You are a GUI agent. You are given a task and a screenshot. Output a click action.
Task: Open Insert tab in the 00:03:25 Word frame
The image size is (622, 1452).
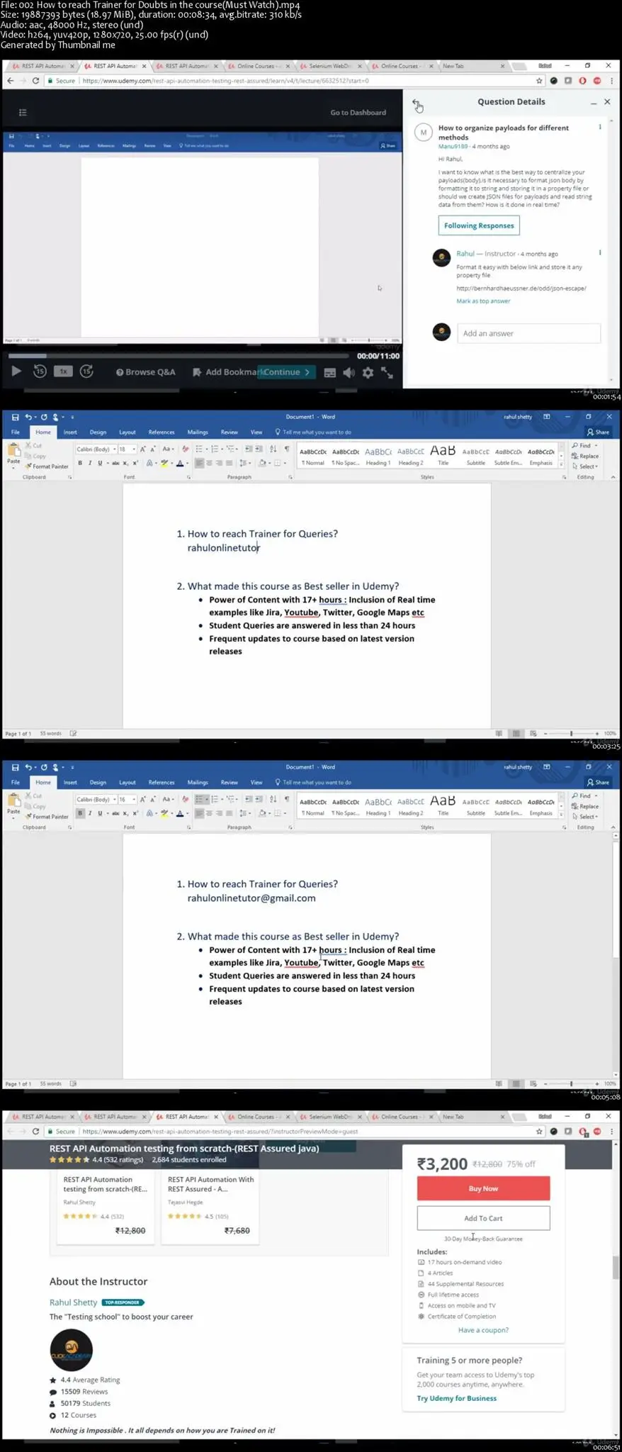pyautogui.click(x=70, y=432)
